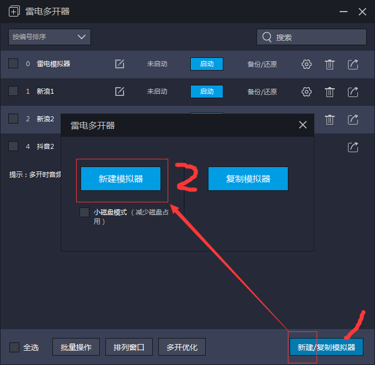This screenshot has width=375, height=365.
Task: Click into the 搜索 search field
Action: [312, 37]
